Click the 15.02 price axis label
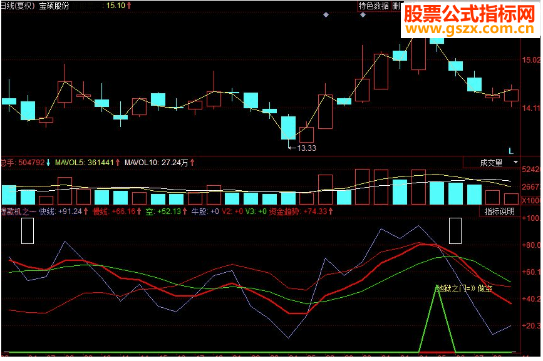543x361 pixels. point(530,60)
